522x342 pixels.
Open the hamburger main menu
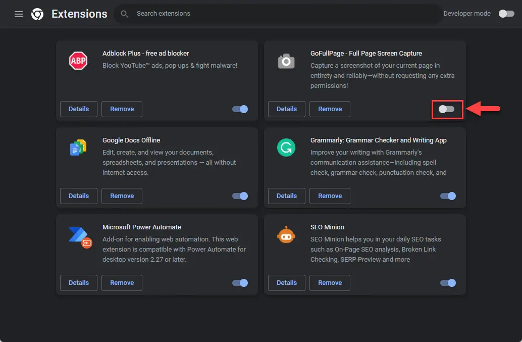19,14
